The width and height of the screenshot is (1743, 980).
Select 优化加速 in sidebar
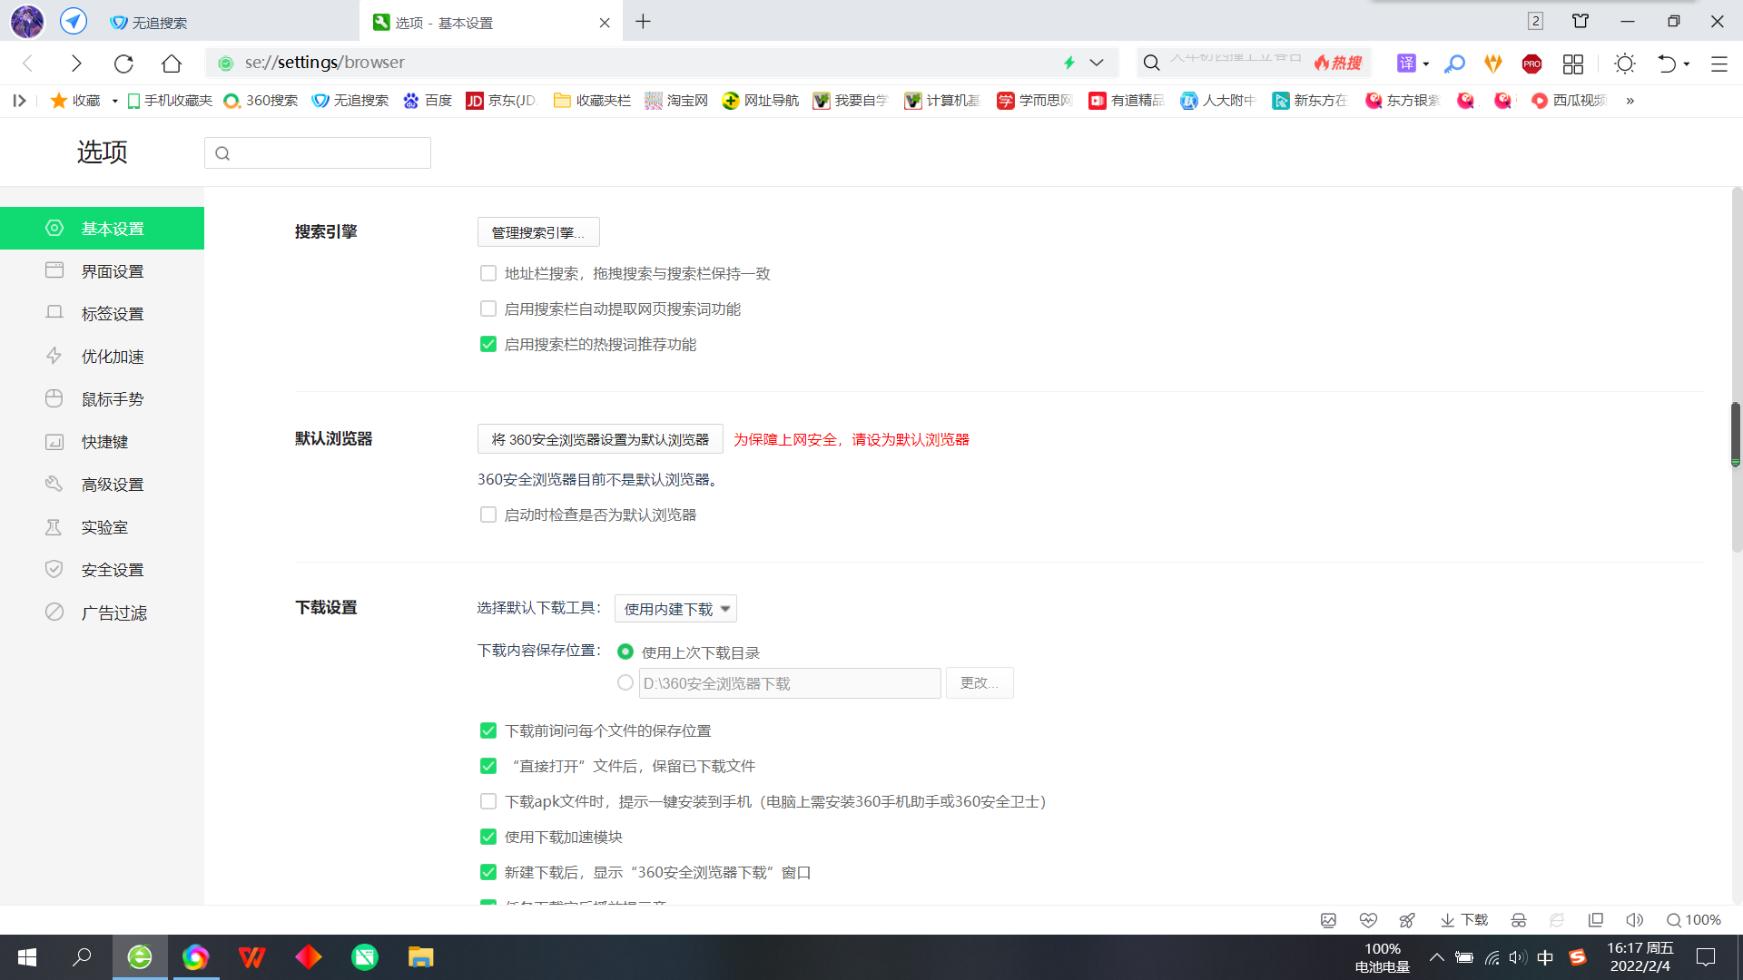click(x=102, y=356)
